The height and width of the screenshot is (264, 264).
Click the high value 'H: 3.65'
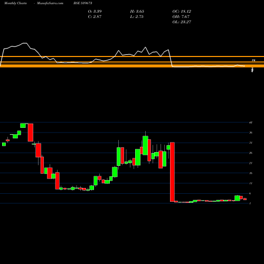pos(137,12)
